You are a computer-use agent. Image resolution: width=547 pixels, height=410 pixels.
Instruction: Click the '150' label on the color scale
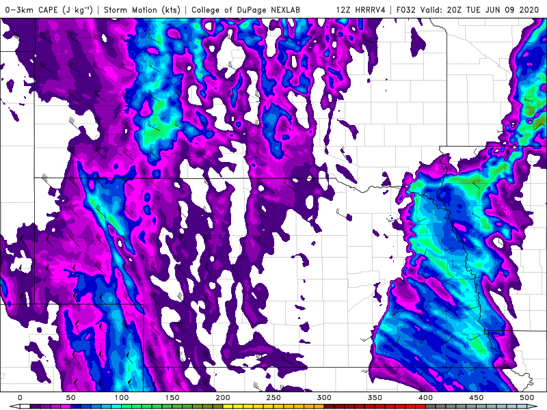coord(172,398)
